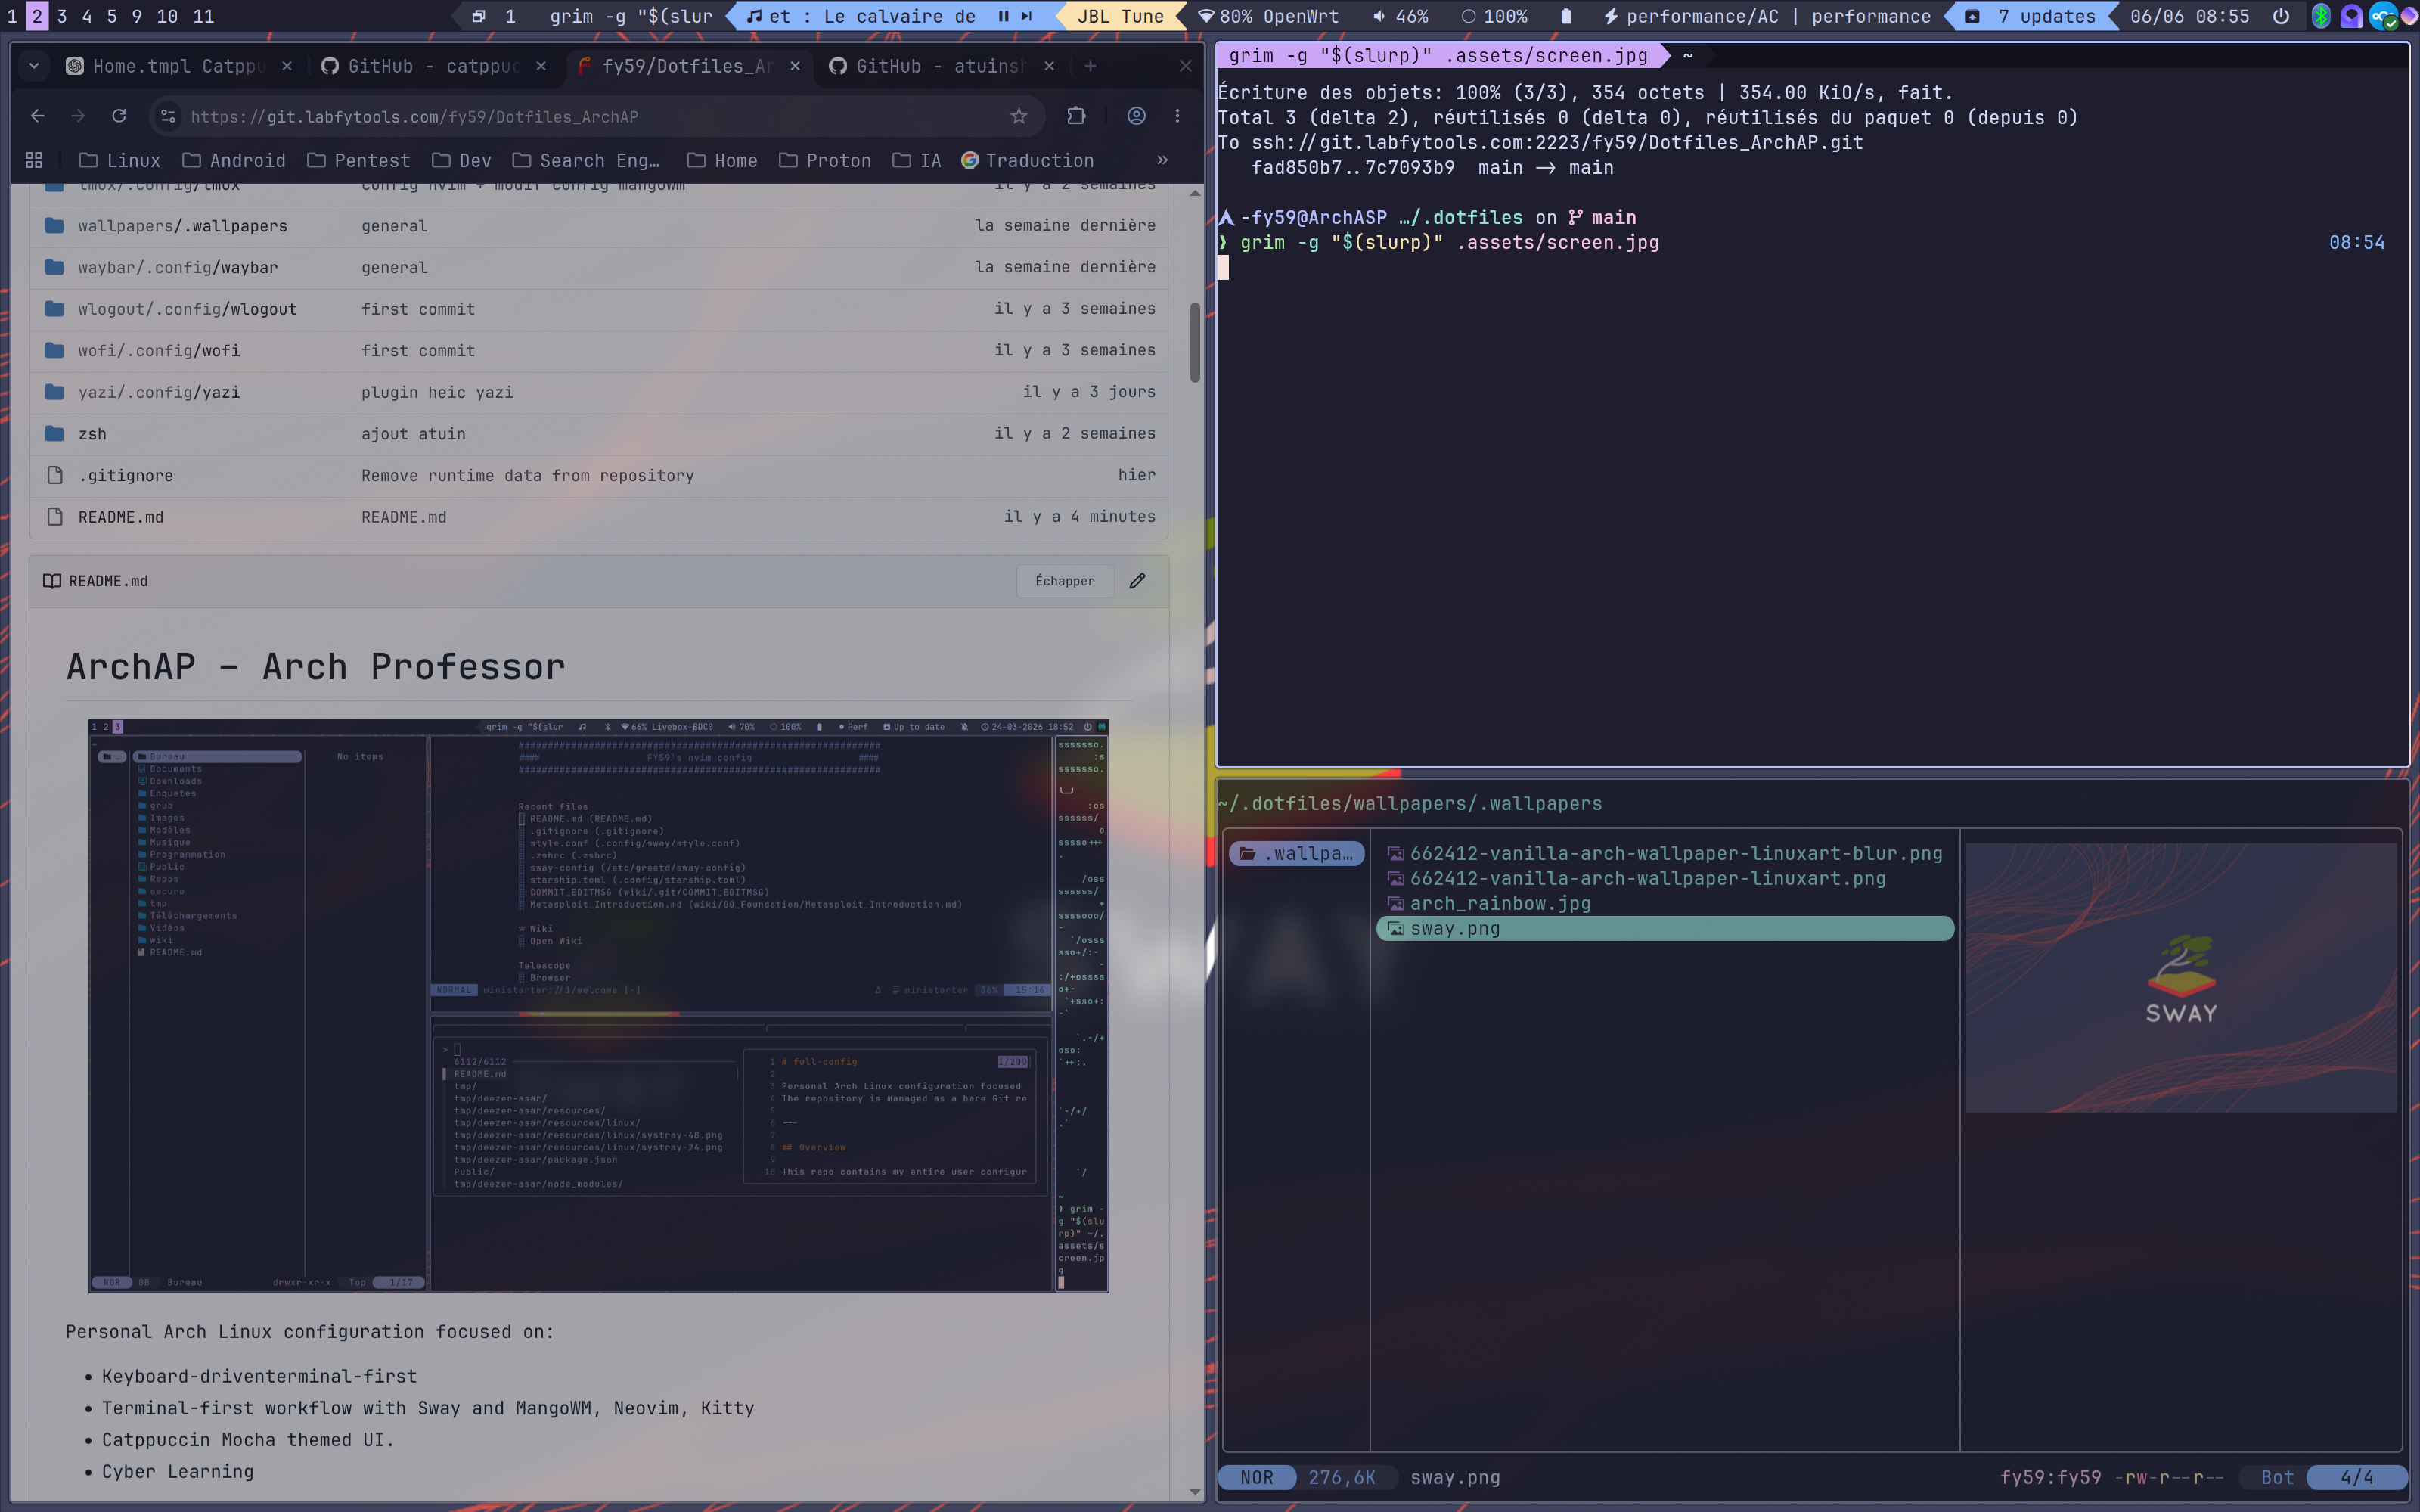
Task: Open the waybar/.config/waybar folder
Action: coord(178,267)
